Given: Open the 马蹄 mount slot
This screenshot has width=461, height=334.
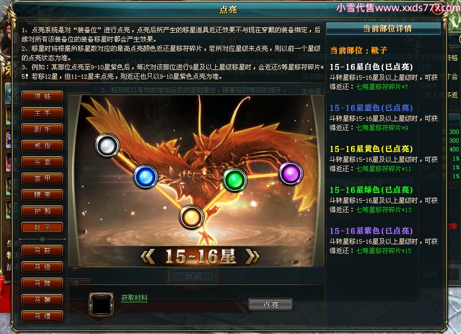Looking at the screenshot, I should point(42,284).
